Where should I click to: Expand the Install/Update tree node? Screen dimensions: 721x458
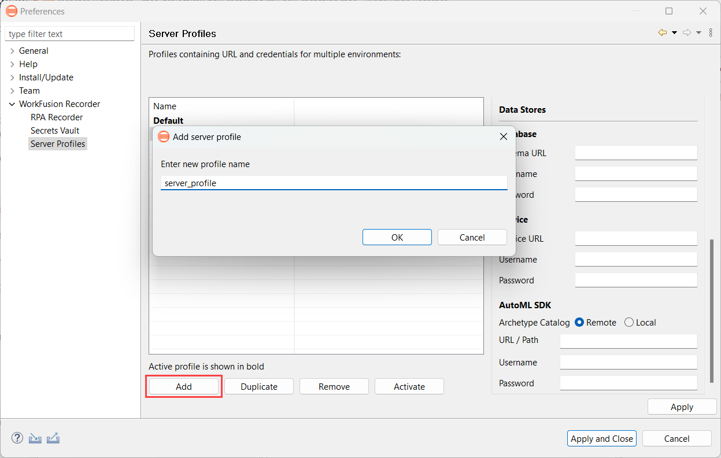coord(12,77)
